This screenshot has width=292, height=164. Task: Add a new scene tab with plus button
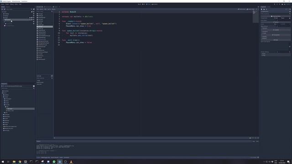pyautogui.click(x=59, y=7)
